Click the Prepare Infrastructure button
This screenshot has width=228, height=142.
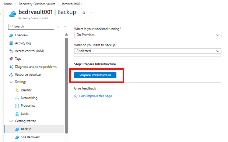click(95, 75)
